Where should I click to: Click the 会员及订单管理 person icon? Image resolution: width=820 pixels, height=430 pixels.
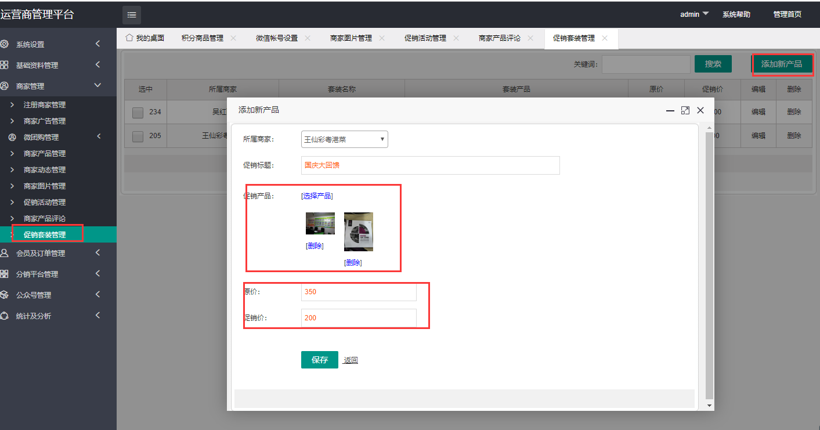[x=5, y=253]
